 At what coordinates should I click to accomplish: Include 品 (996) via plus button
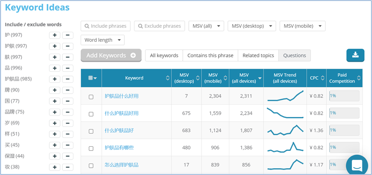tap(55, 68)
